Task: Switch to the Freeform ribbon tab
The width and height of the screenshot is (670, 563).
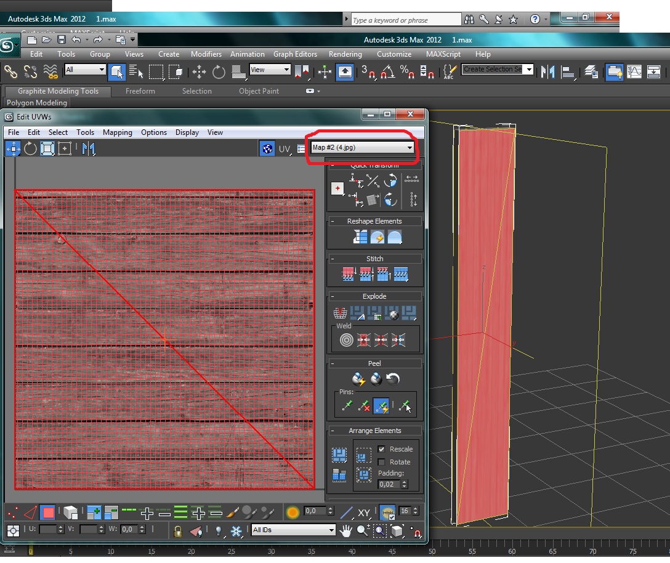Action: click(140, 91)
